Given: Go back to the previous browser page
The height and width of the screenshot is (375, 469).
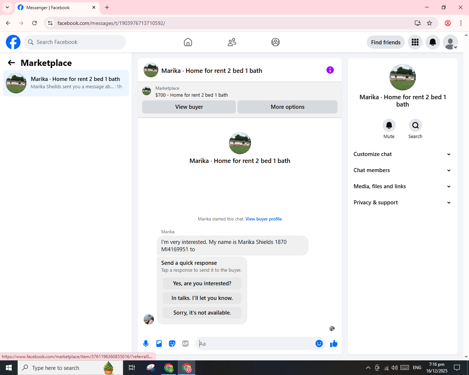Looking at the screenshot, I should pos(8,23).
